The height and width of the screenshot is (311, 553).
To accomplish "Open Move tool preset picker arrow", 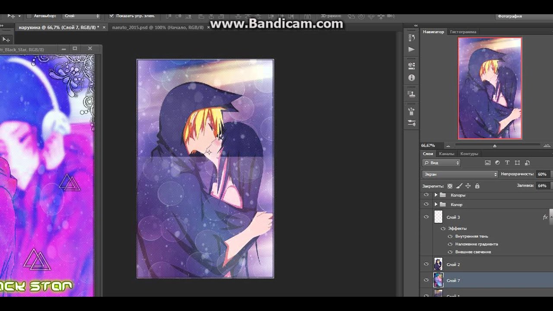I will coord(19,16).
